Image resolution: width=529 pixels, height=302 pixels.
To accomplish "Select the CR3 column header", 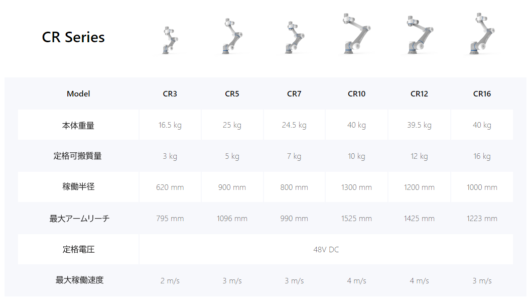I will tap(170, 94).
